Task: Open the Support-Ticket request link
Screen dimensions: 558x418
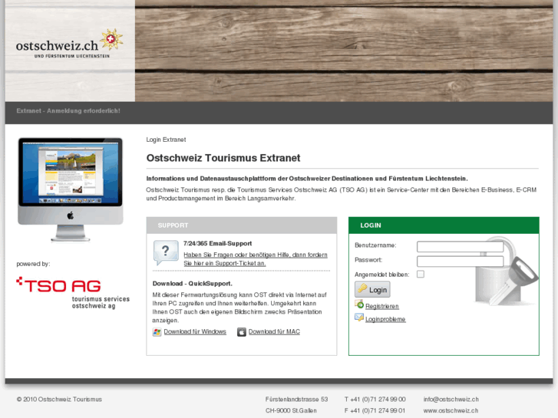Action: 256,259
